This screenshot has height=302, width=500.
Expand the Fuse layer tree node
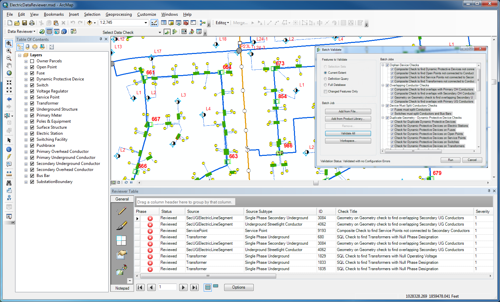coord(26,73)
